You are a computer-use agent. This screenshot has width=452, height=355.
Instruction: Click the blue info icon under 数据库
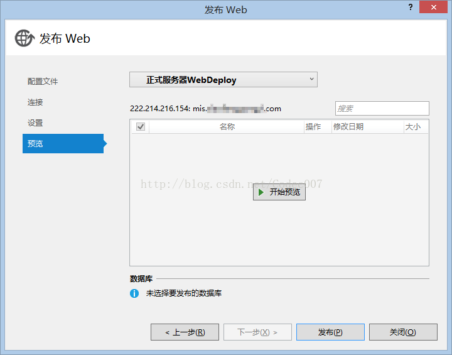click(x=134, y=293)
